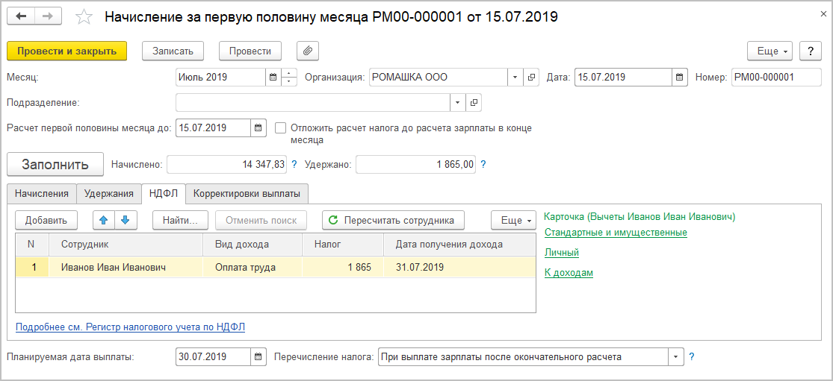
Task: Switch to the Начисления tab
Action: (41, 194)
